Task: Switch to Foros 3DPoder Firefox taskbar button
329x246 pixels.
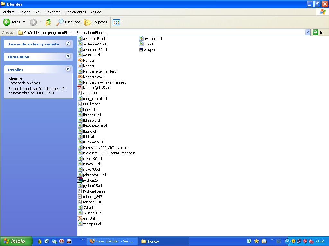Action: click(x=112, y=241)
